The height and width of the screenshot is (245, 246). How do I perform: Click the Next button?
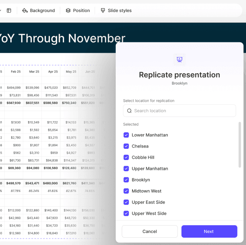click(x=209, y=231)
